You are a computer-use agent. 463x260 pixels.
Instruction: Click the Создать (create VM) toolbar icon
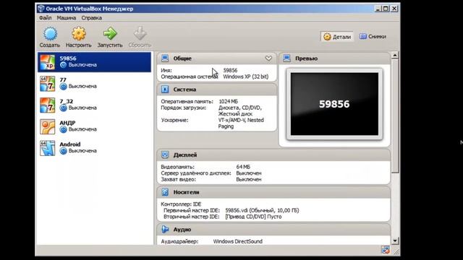(x=50, y=34)
